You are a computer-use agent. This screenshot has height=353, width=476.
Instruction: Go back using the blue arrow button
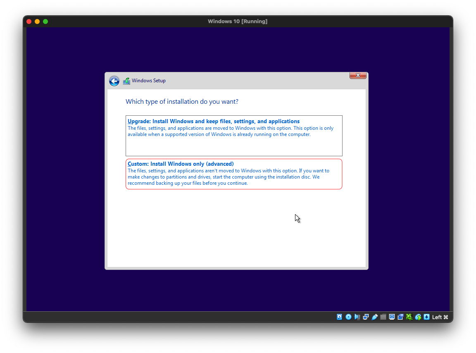point(114,81)
